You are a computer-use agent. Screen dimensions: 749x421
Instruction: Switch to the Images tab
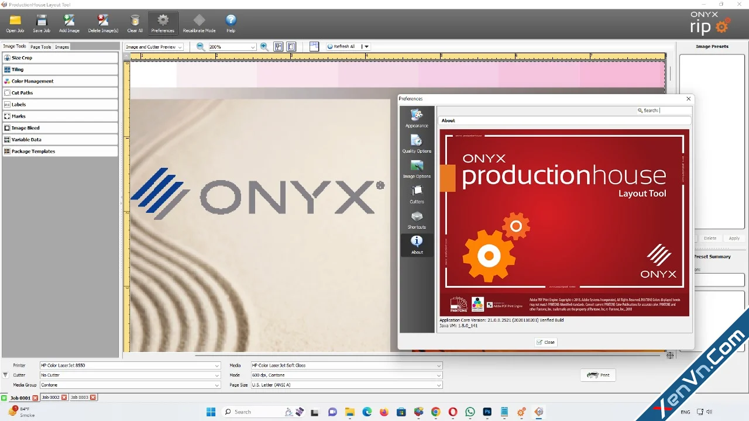[x=62, y=47]
